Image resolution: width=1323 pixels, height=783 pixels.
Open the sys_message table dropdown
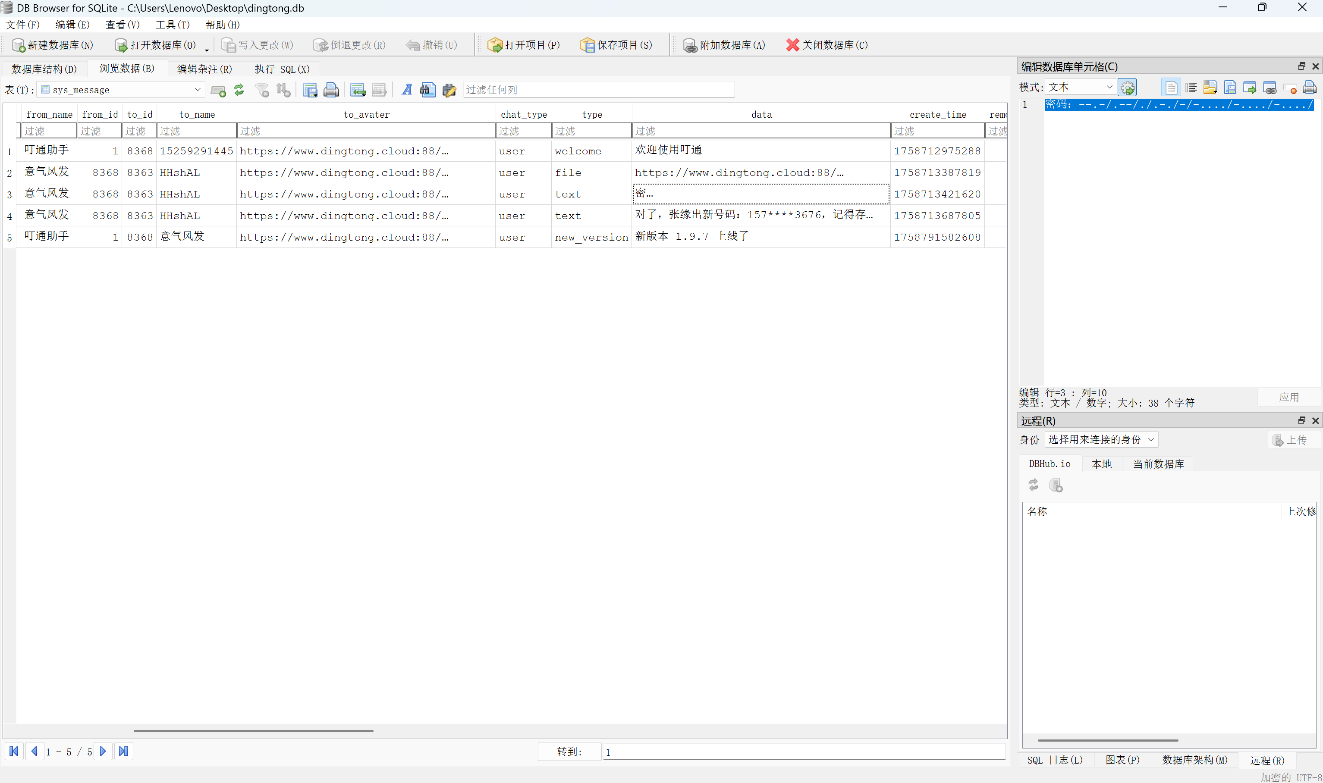[x=121, y=90]
